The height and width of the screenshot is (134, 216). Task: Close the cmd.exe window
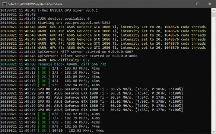(x=210, y=4)
